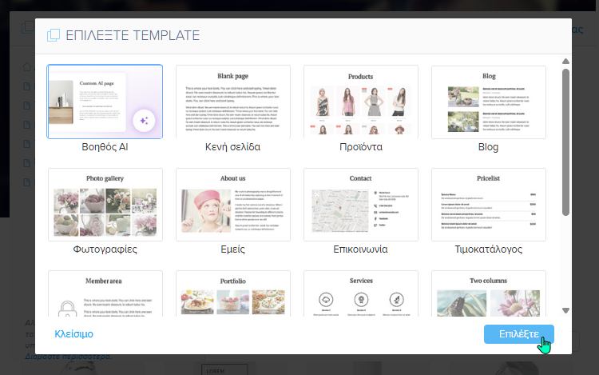This screenshot has width=599, height=375.
Task: Click the AI sparkle icon on Custom AI page
Action: click(x=145, y=120)
